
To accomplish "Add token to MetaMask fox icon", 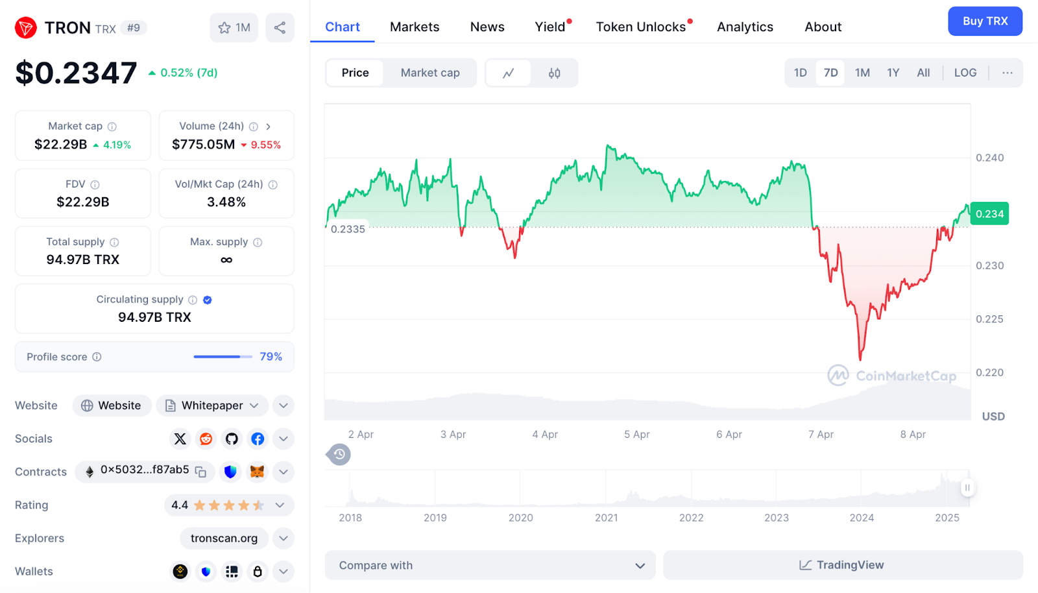I will [x=258, y=472].
